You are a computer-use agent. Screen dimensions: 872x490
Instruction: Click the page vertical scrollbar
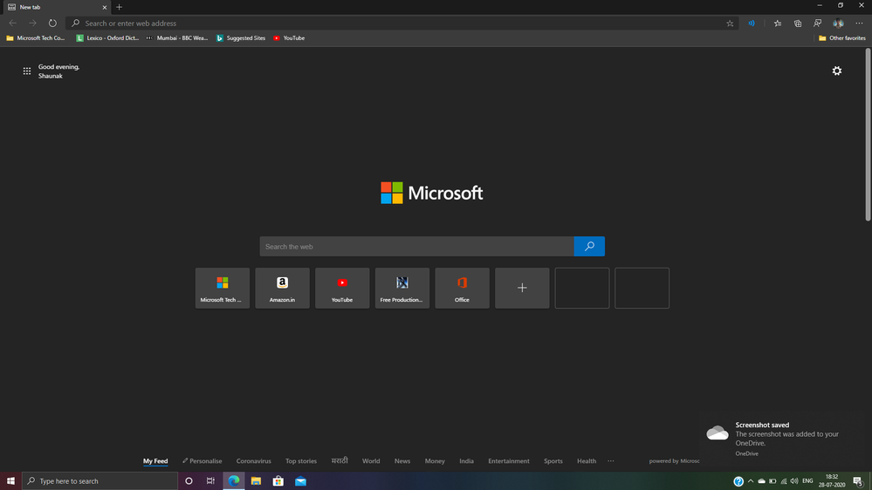coord(868,135)
